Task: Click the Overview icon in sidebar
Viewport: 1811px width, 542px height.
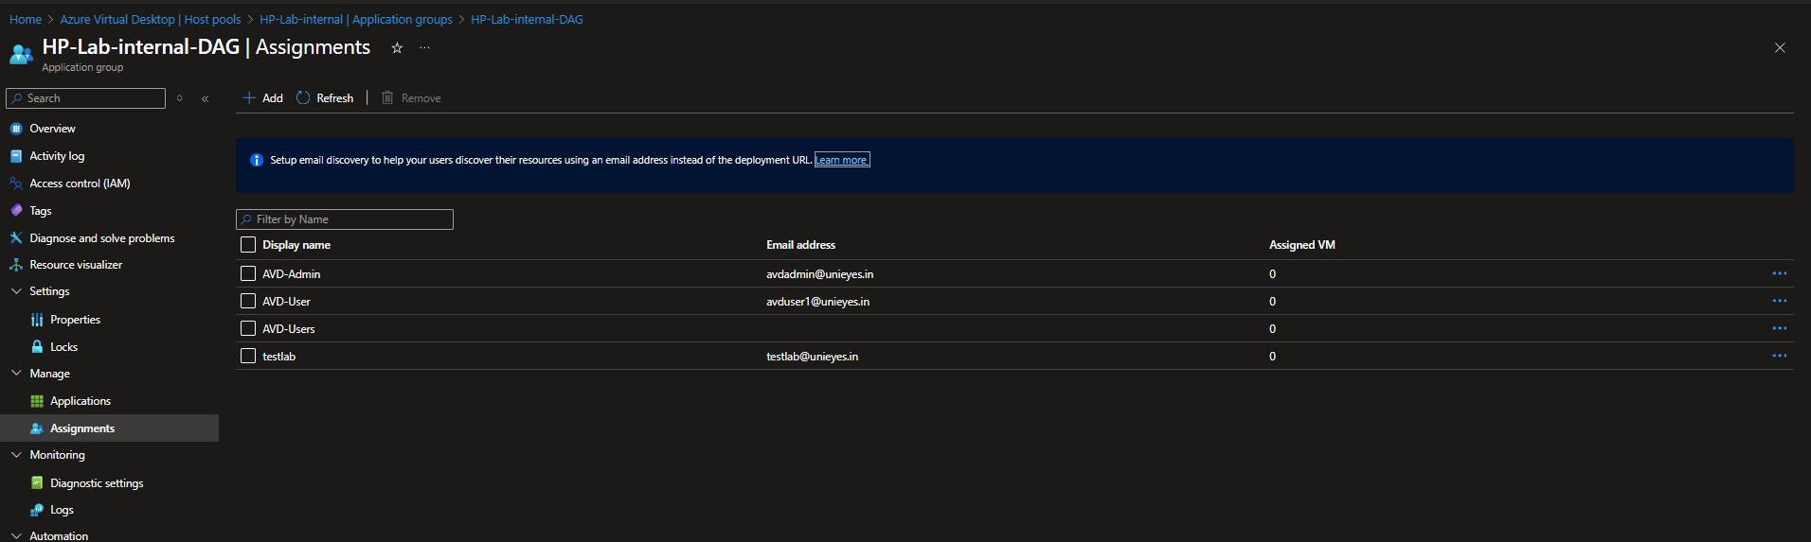Action: pos(16,129)
